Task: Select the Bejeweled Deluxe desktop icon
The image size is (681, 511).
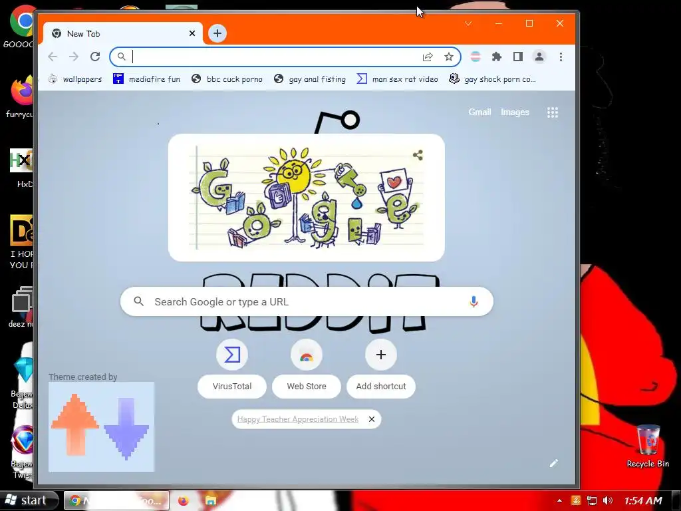Action: (x=23, y=383)
